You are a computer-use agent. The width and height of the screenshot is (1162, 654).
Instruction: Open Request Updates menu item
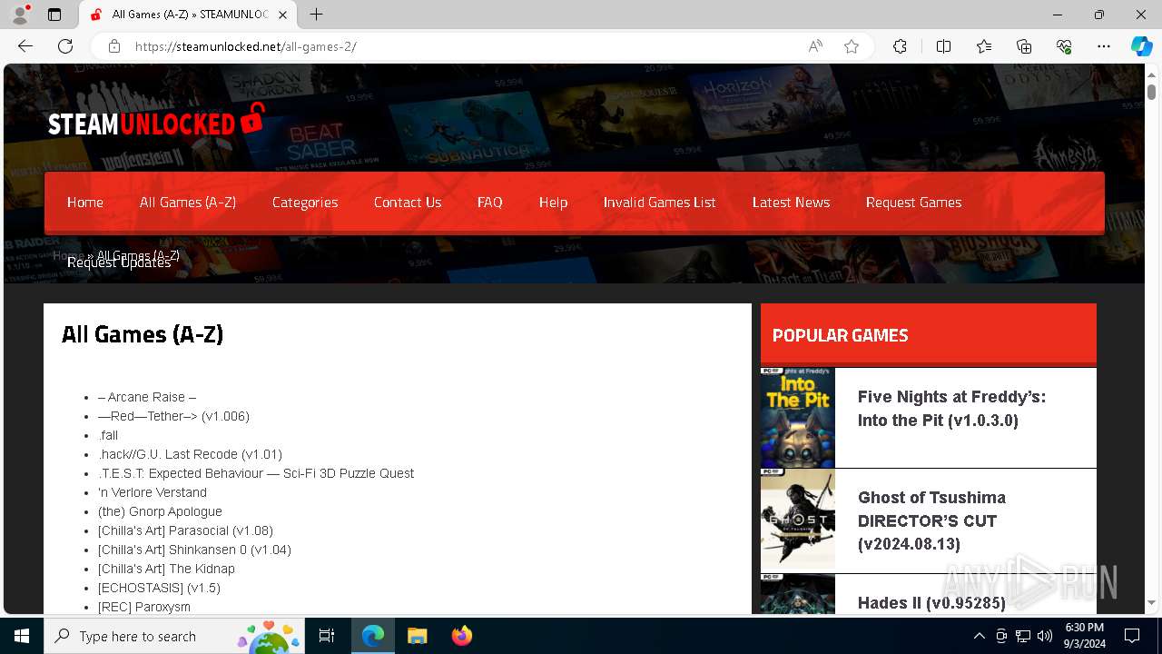pos(119,263)
